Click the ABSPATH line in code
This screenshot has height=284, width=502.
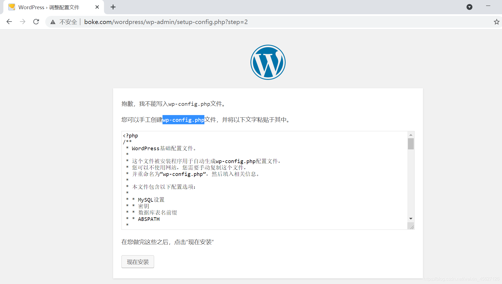(x=149, y=219)
